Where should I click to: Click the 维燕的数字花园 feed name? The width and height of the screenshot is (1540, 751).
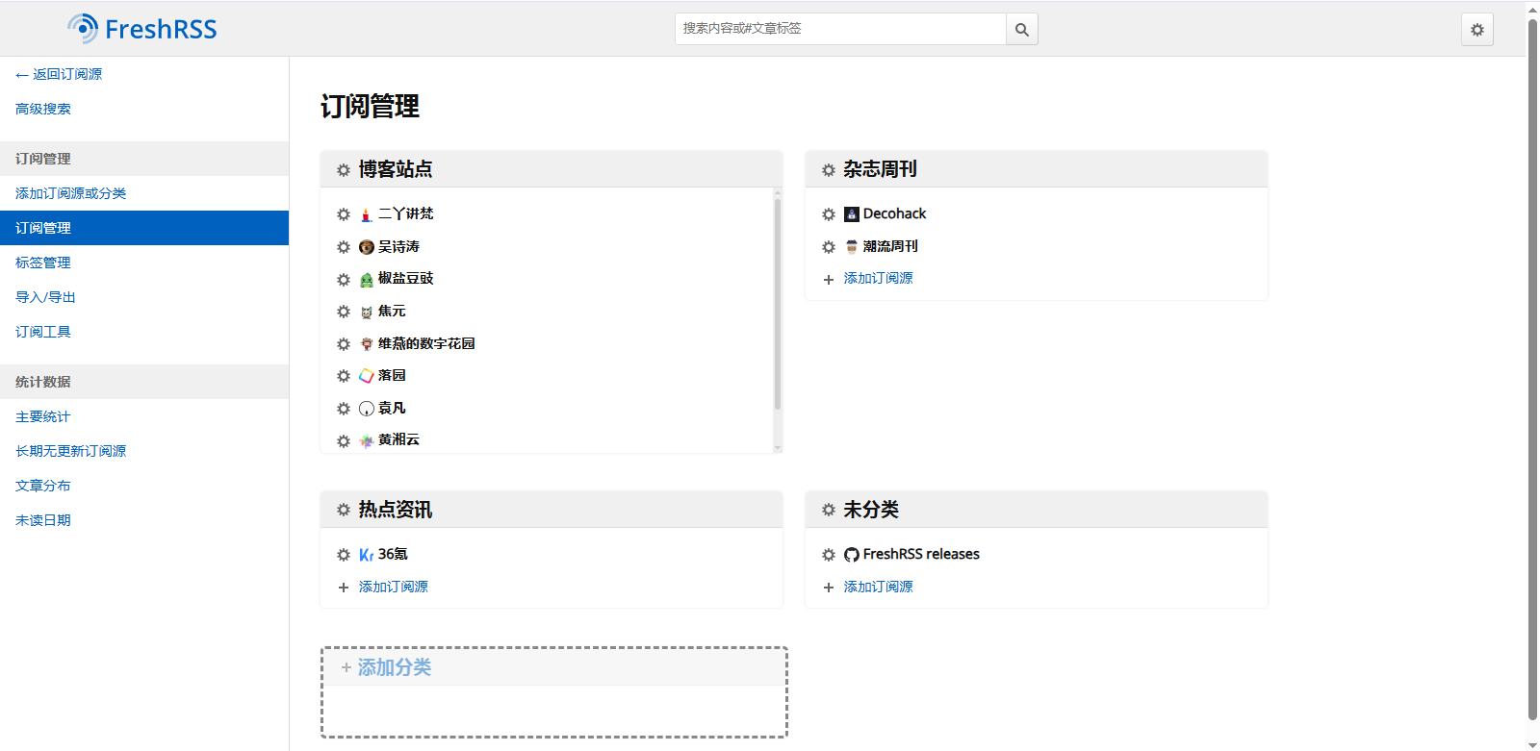tap(426, 343)
